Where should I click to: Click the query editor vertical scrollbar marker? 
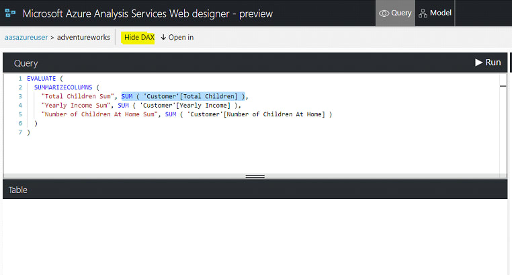point(503,86)
